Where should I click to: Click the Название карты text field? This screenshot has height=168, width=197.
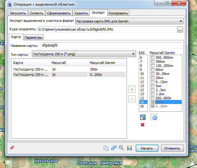click(111, 46)
